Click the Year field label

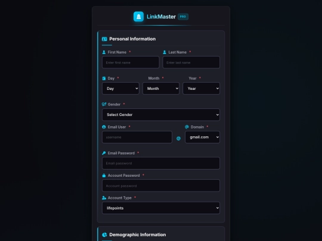pos(193,79)
